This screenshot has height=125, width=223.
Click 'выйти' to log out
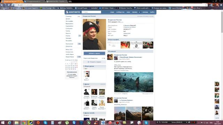point(152,12)
